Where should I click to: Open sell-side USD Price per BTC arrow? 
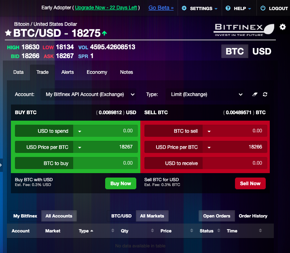209,147
